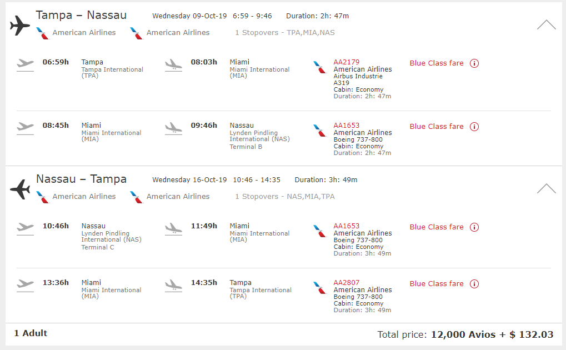This screenshot has width=566, height=350.
Task: Click American Airlines logo beside AA2807
Action: (320, 288)
